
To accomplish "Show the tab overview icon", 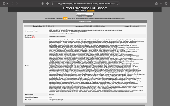I will coord(166,3).
